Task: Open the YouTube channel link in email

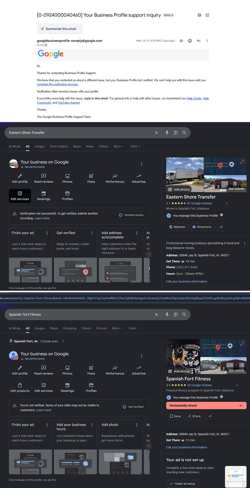Action: [69, 102]
